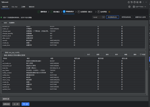Go to step 4 处理逻辑(接口)
This screenshot has height=107, width=150.
(x=85, y=12)
